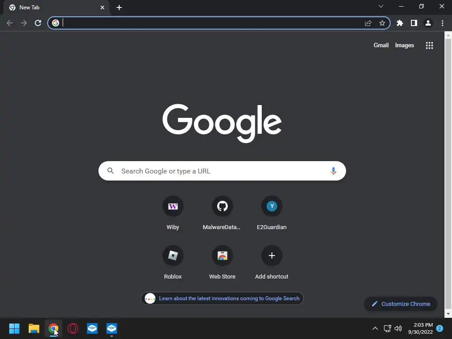Click the share this page icon
Viewport: 452px width, 339px height.
368,23
